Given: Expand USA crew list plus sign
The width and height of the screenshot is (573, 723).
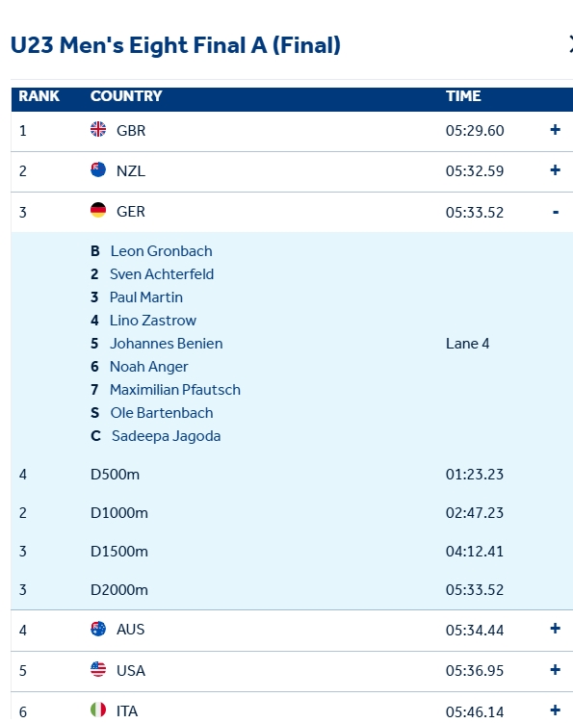Looking at the screenshot, I should [555, 669].
